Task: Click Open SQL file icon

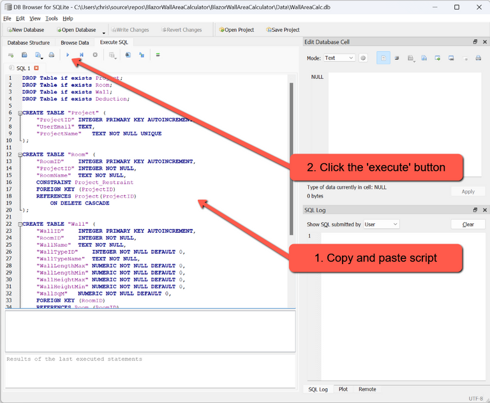Action: click(x=24, y=55)
